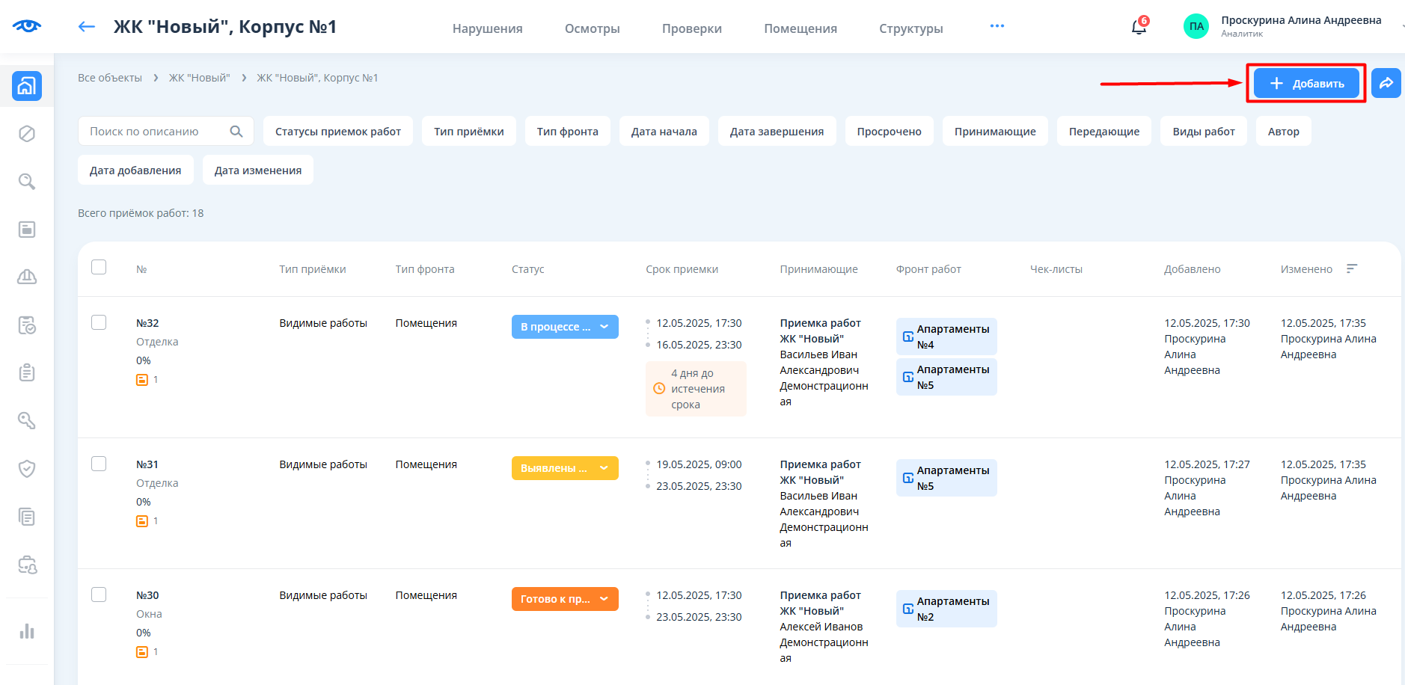The width and height of the screenshot is (1405, 685).
Task: Open the 'Статусы приемок работ' filter
Action: [x=337, y=132]
